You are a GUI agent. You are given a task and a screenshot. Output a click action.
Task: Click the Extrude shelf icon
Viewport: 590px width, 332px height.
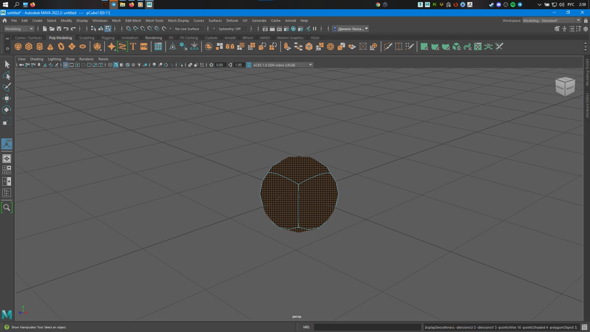[x=288, y=47]
